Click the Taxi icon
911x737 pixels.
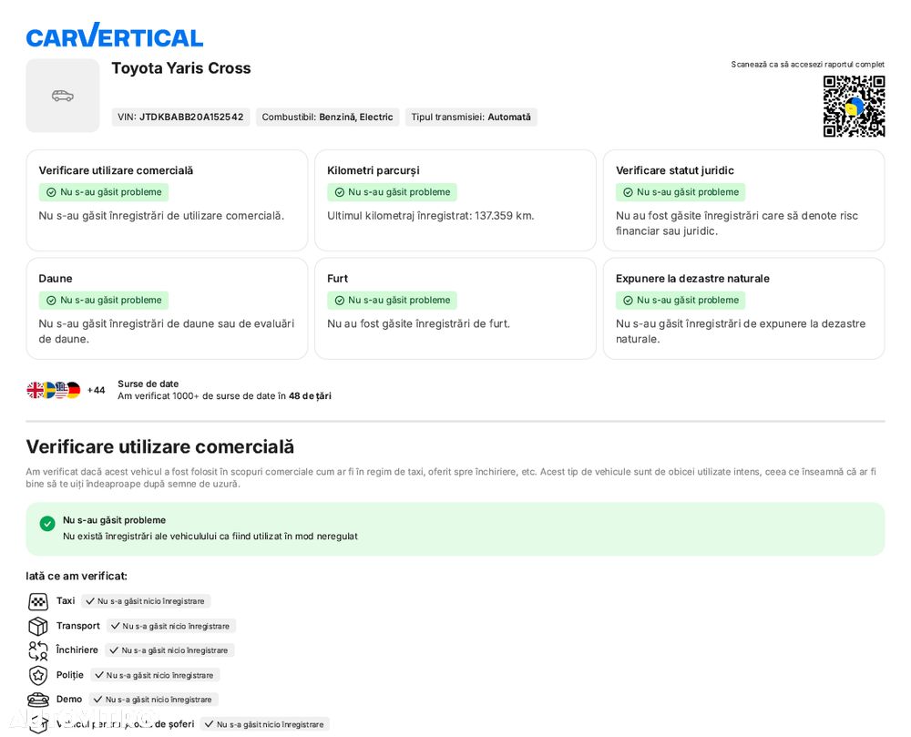38,601
